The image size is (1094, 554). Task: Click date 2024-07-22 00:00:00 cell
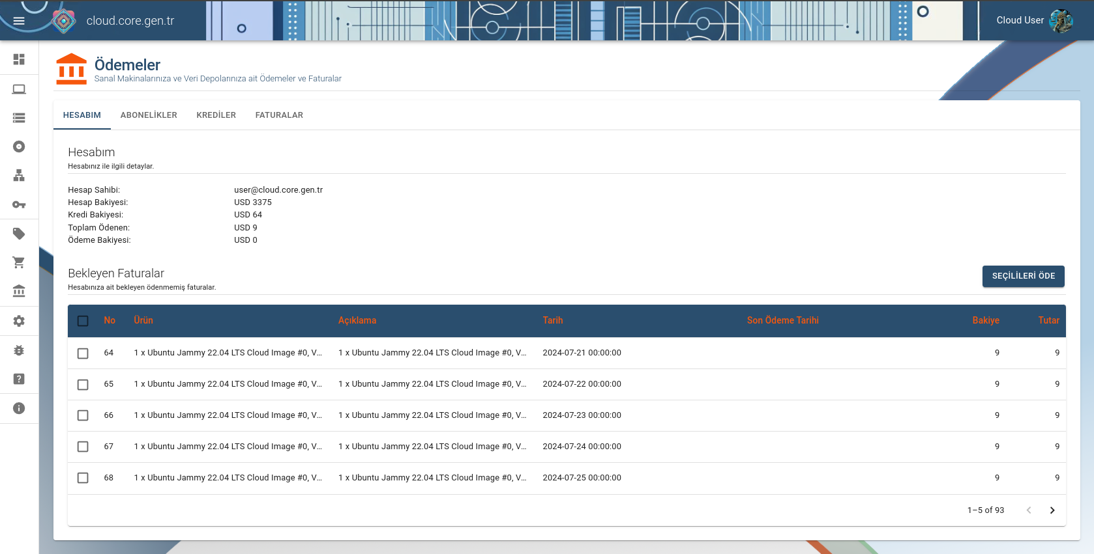pyautogui.click(x=582, y=384)
